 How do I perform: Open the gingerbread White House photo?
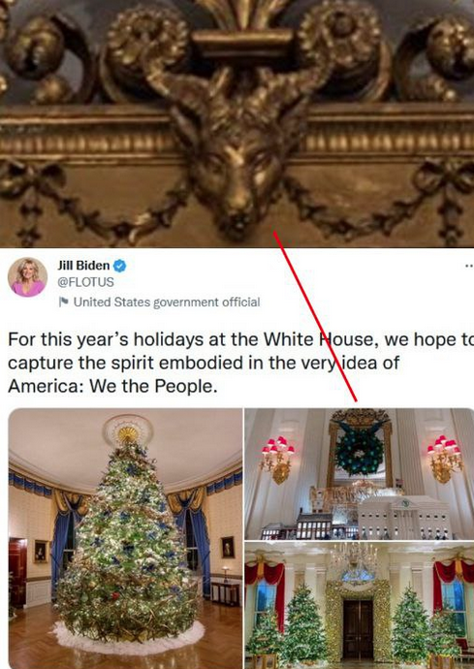(360, 474)
